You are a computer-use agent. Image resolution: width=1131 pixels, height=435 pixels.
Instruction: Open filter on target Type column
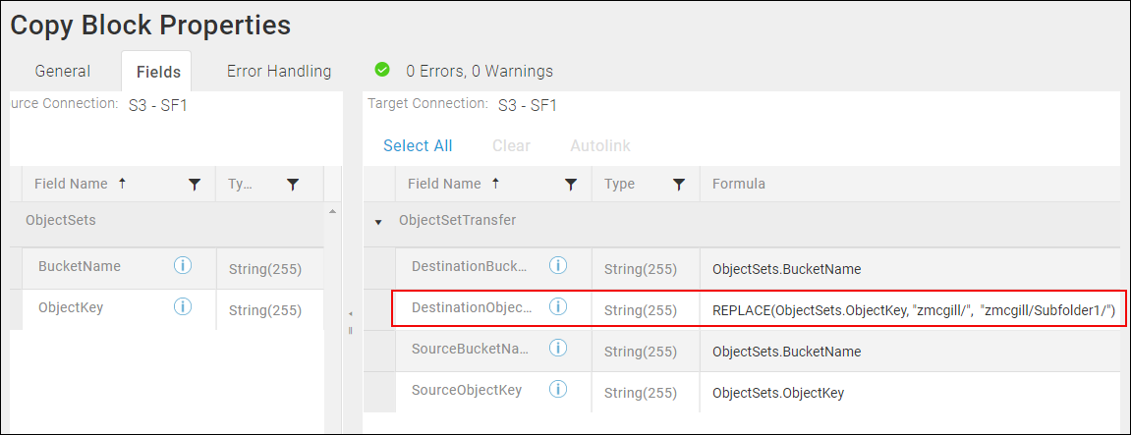[679, 185]
